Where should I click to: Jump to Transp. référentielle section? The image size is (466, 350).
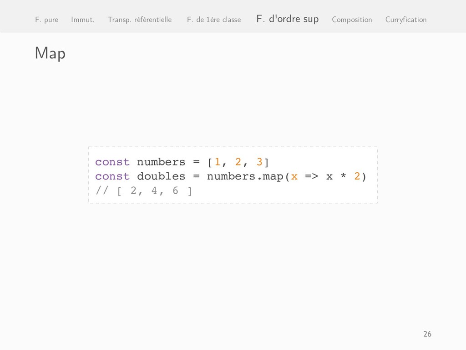point(139,20)
